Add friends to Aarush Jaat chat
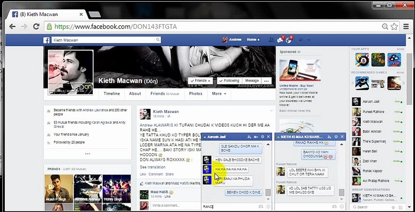This screenshot has height=212, width=415. [x=249, y=137]
